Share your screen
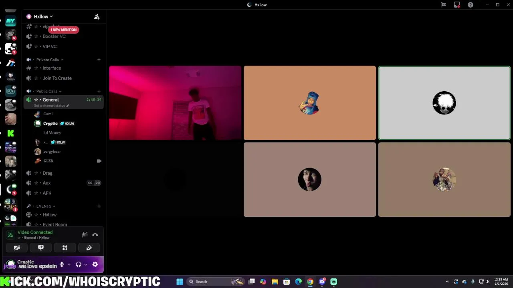 [x=41, y=248]
